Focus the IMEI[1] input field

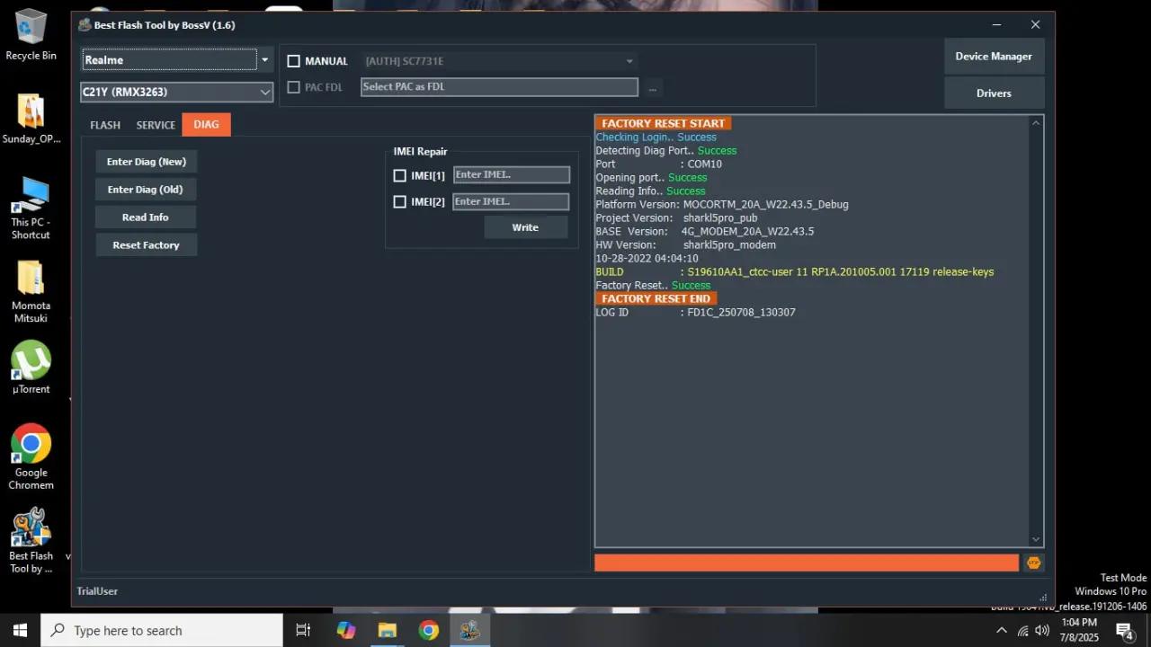pos(511,175)
